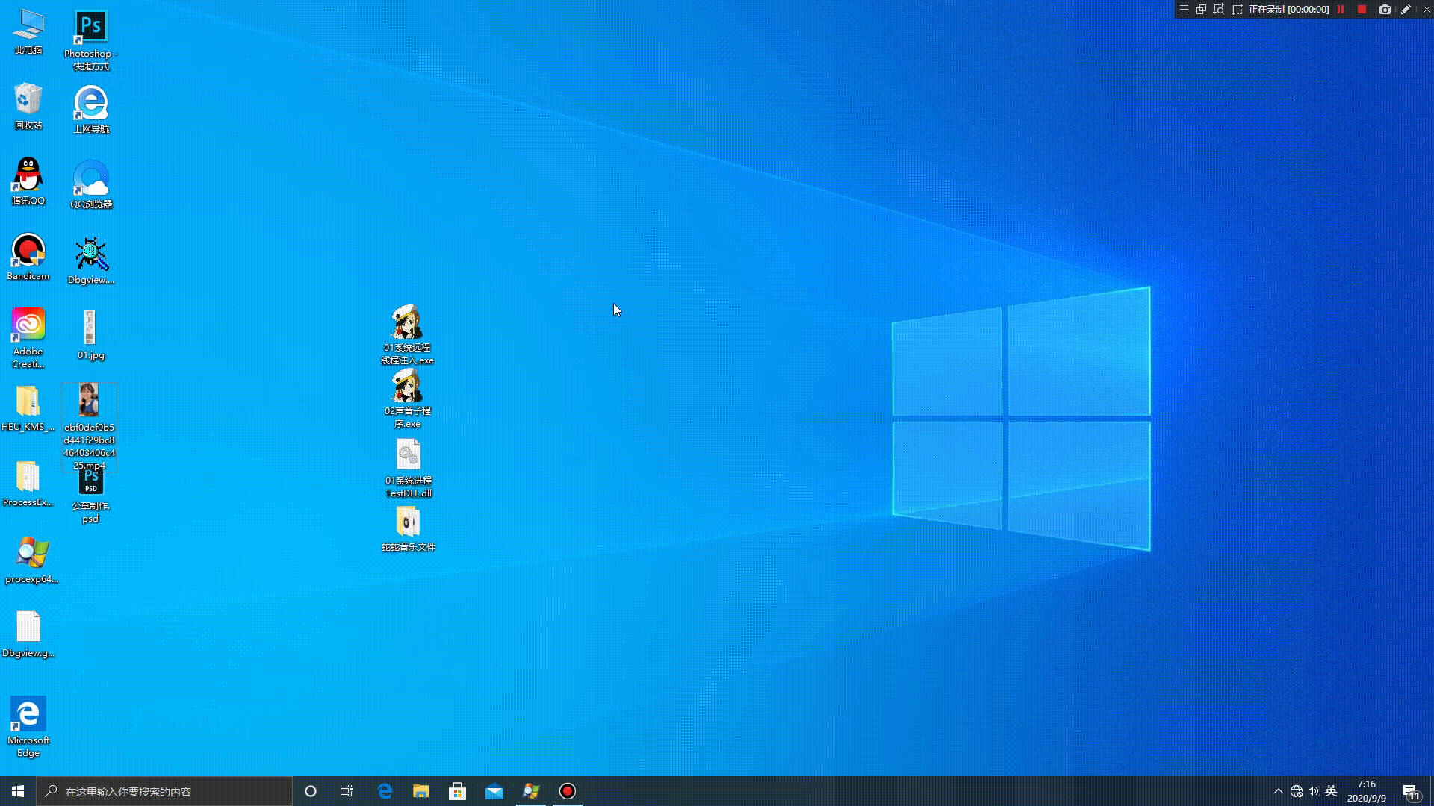The image size is (1434, 806).
Task: Open the volume speaker control
Action: coord(1314,791)
